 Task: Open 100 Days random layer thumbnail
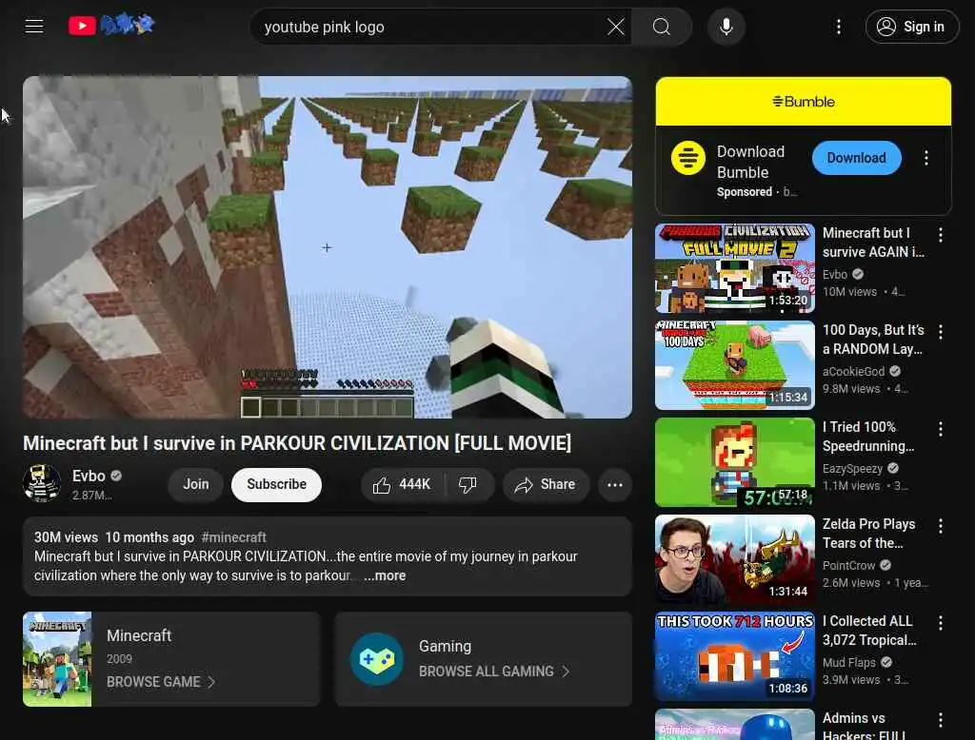pyautogui.click(x=734, y=364)
